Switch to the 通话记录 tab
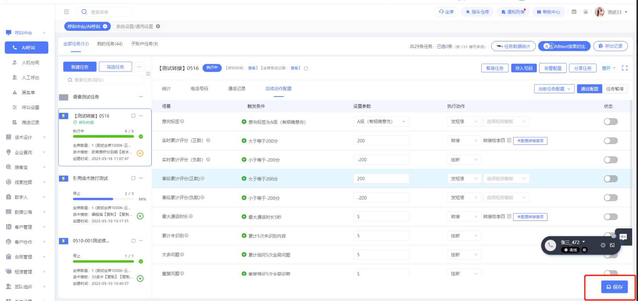 (236, 89)
